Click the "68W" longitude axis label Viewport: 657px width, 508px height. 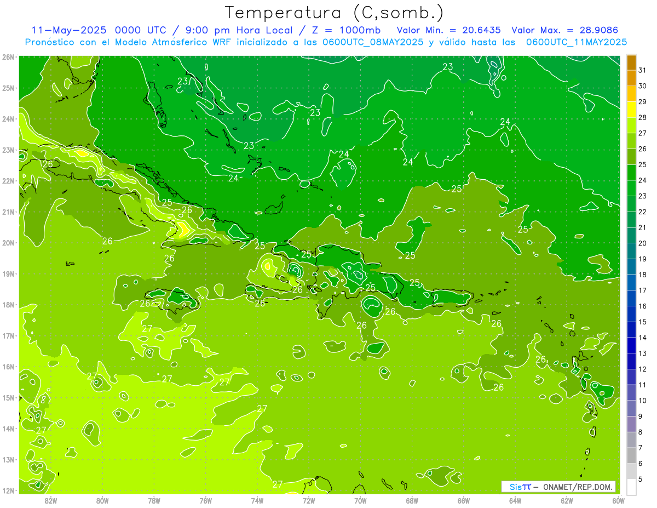tap(412, 500)
